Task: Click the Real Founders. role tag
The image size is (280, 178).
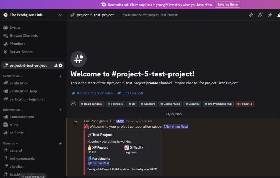Action: click(x=92, y=104)
